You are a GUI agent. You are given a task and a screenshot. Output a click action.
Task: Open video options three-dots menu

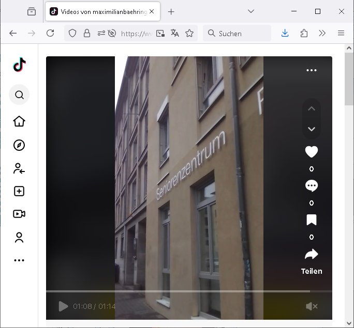(312, 70)
